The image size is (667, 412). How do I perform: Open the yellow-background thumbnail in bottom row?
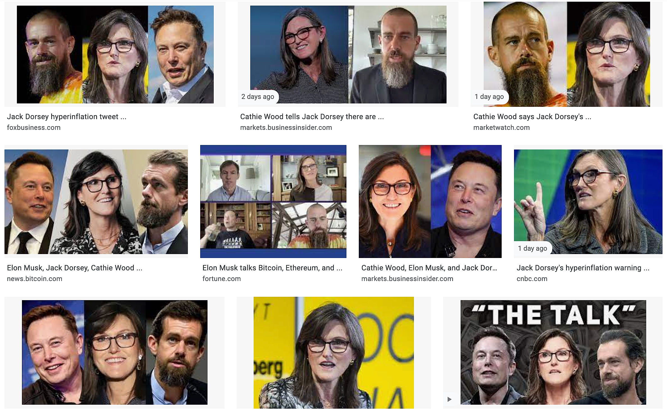coord(334,353)
